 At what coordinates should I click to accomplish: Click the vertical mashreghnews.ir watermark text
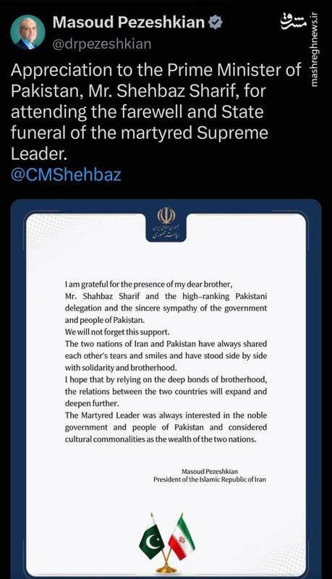coord(314,49)
